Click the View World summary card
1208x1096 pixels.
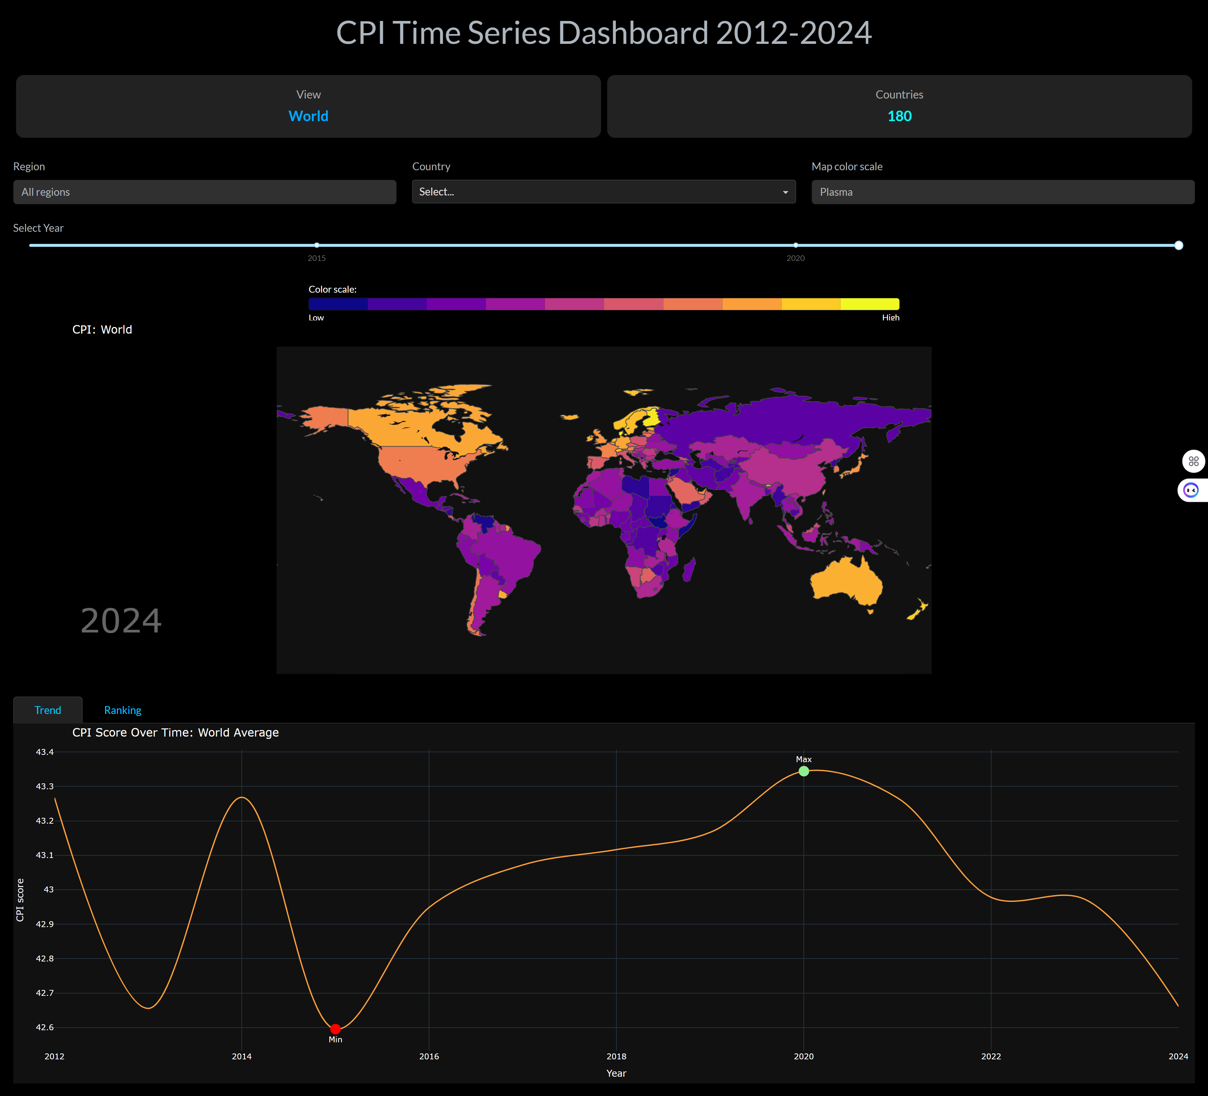[308, 106]
